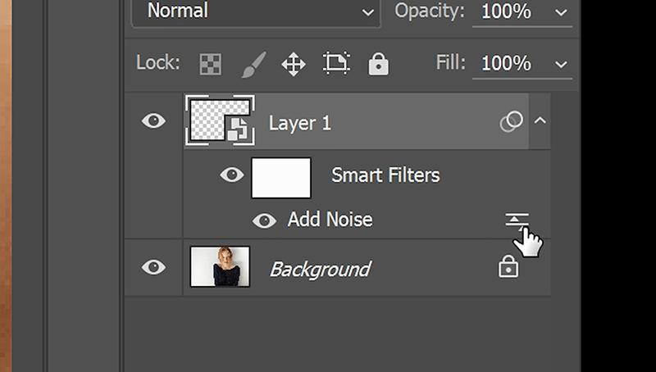Image resolution: width=656 pixels, height=372 pixels.
Task: Collapse Layer 1 smart filters list arrow
Action: [540, 121]
